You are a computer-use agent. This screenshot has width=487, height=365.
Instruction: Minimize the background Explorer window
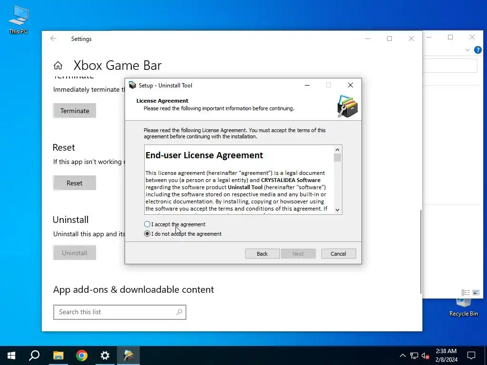click(429, 37)
